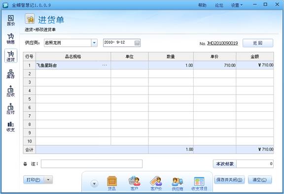Open the 帮助 help menu

202,5
